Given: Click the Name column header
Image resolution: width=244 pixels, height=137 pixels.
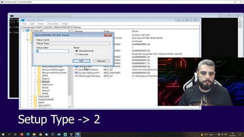Looking at the screenshot, I should tap(79, 31).
